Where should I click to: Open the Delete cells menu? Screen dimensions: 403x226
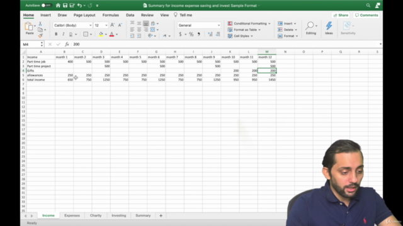point(287,30)
